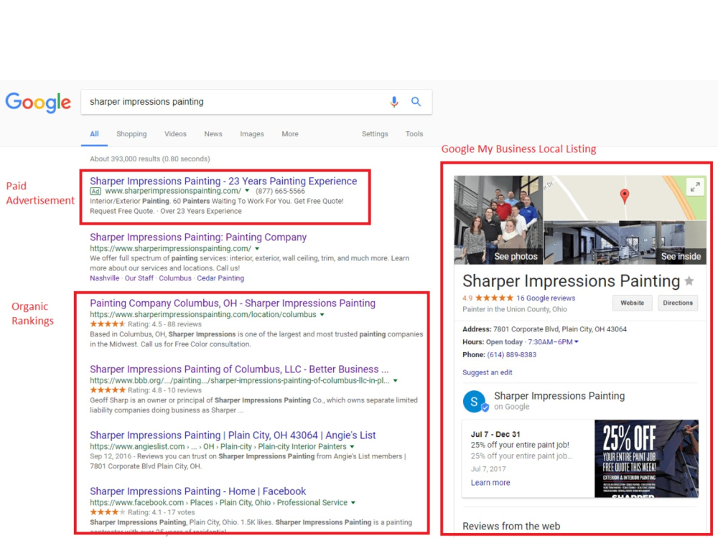Screen dimensions: 718x538
Task: Open the 16 Google reviews link
Action: [546, 298]
